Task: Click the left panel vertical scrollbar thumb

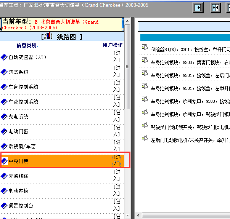Action: tap(127, 67)
